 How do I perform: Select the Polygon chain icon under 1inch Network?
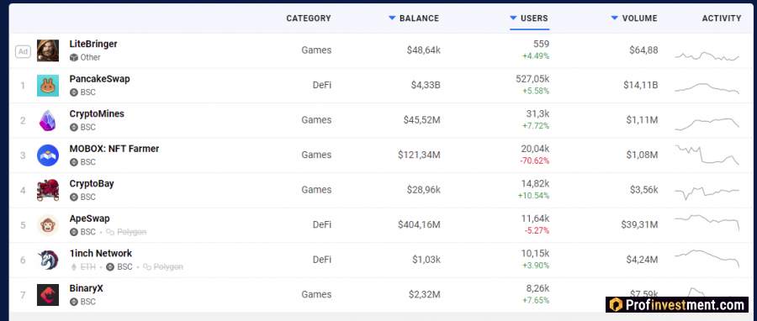coord(147,266)
